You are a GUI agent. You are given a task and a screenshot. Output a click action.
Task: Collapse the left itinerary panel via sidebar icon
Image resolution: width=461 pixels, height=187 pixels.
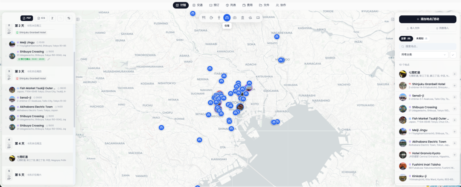[78, 19]
